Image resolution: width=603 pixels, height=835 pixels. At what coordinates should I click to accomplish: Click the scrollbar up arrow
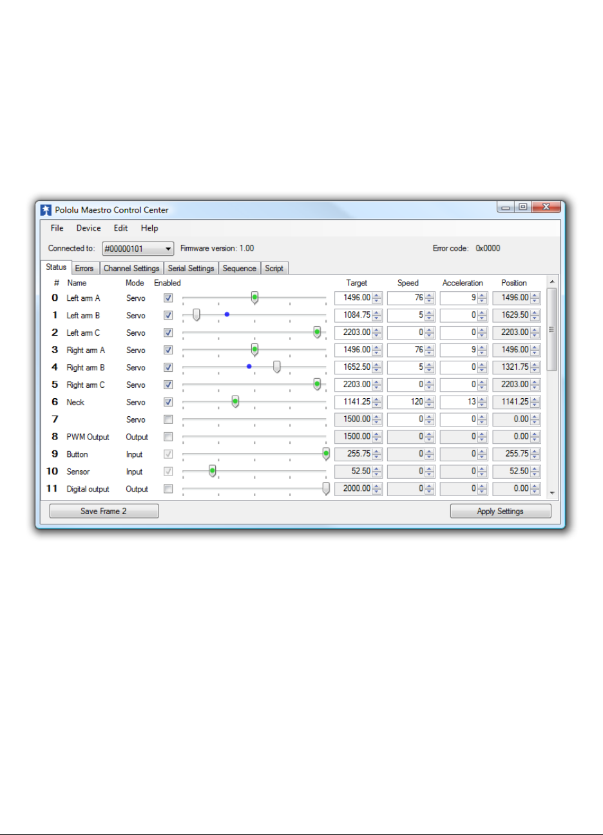click(552, 282)
